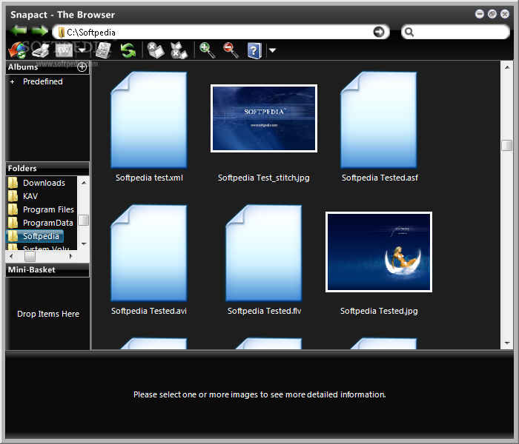Click the document properties toolbar icon
519x444 pixels.
[x=103, y=50]
